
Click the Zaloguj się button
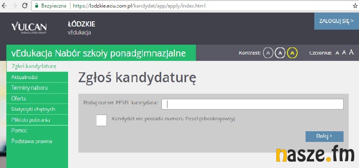tap(336, 21)
